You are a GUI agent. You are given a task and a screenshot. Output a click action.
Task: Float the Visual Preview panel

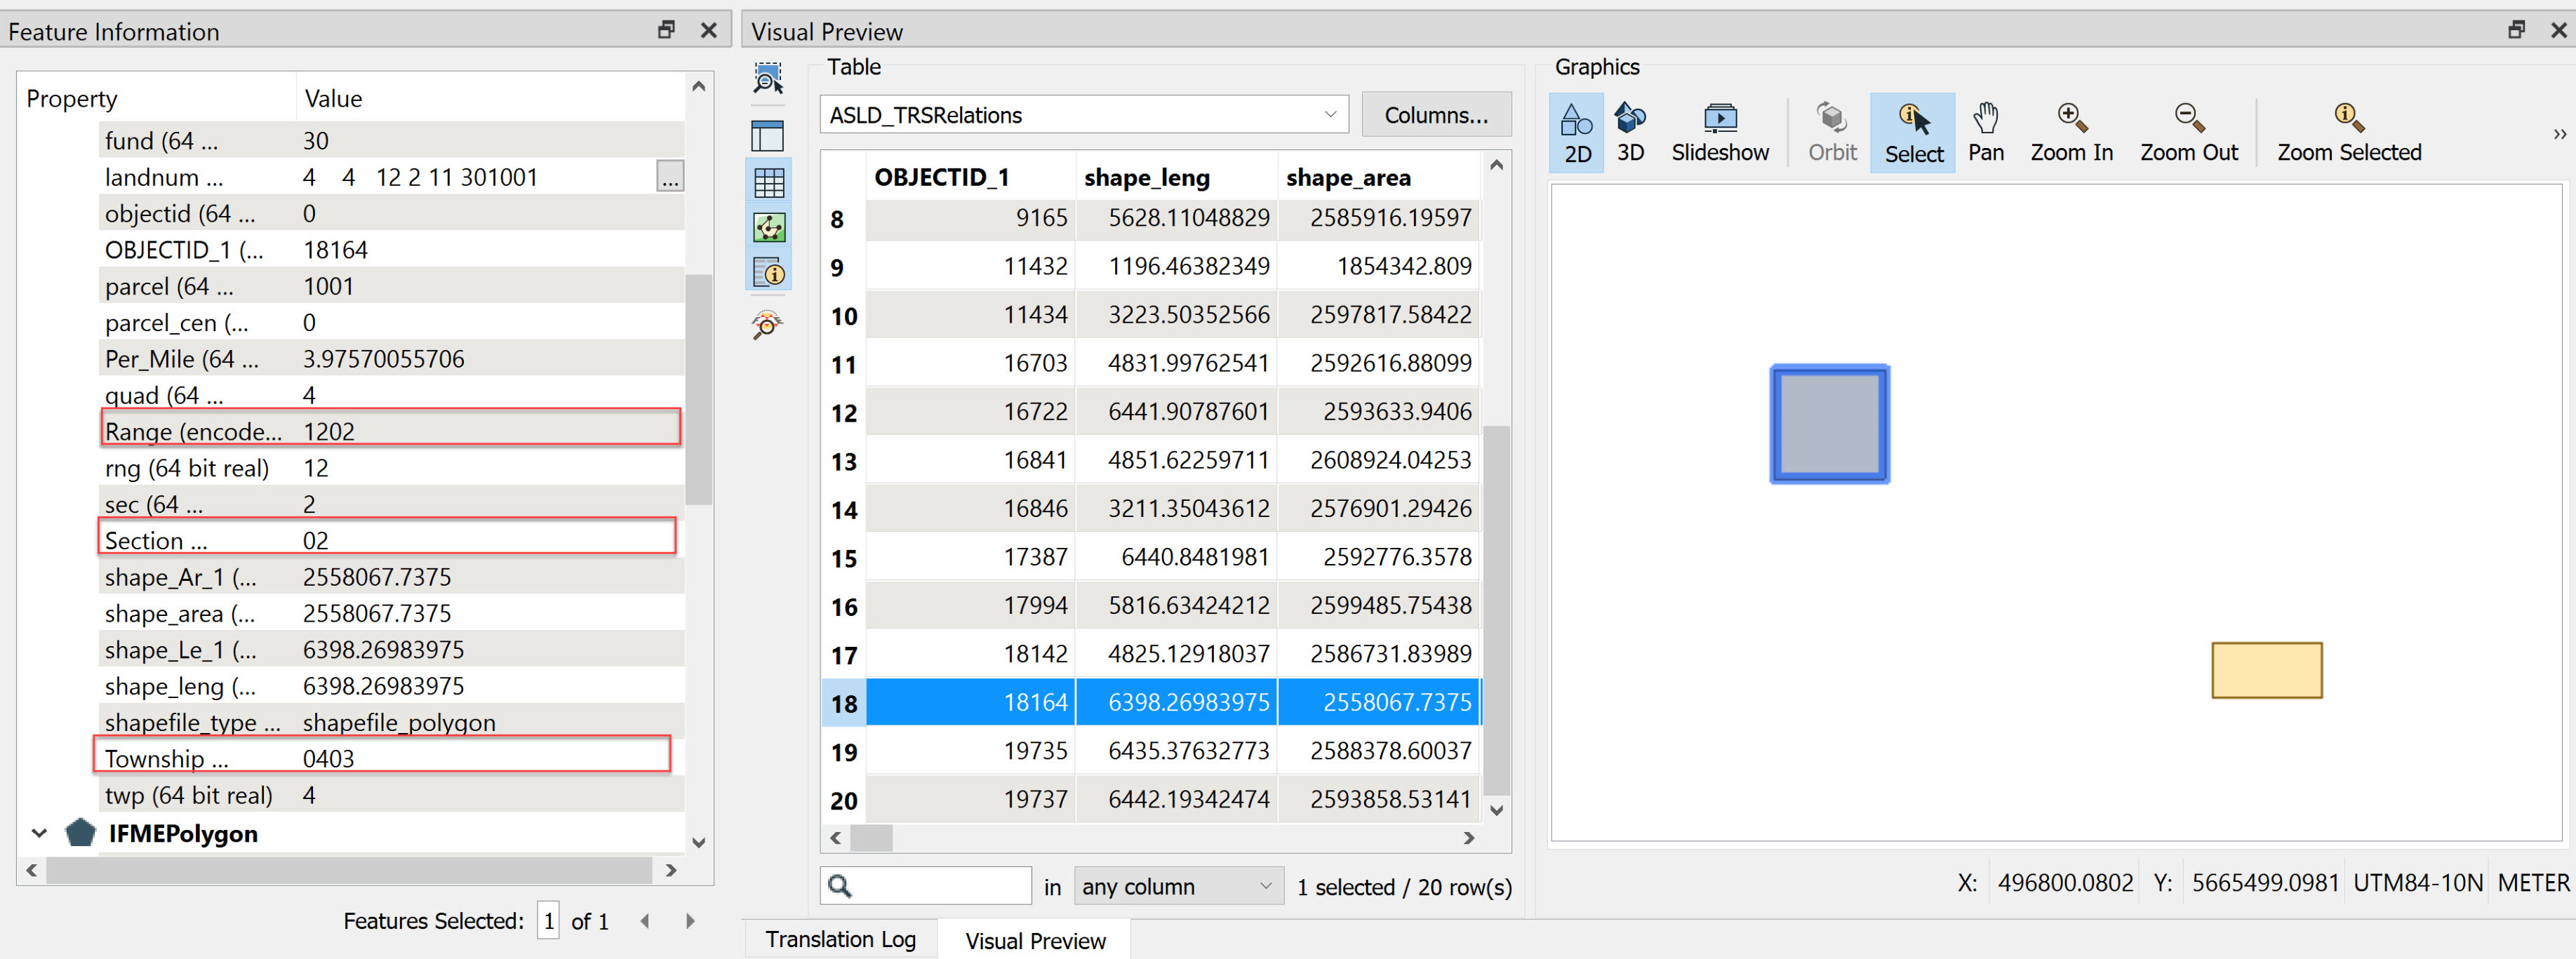[2516, 30]
